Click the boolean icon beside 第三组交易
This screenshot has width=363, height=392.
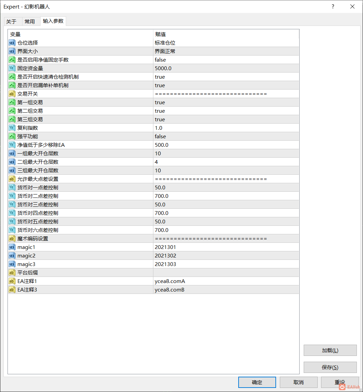tap(12, 119)
